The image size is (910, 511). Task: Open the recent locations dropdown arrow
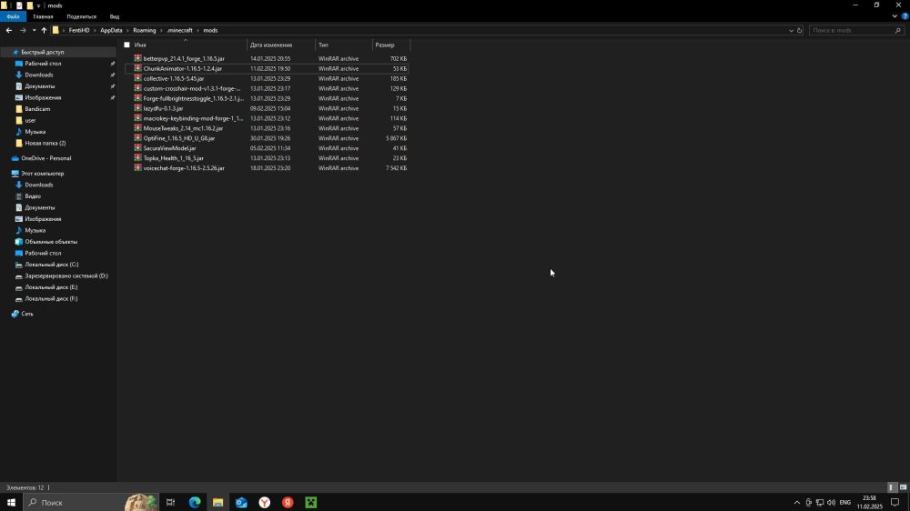point(35,30)
